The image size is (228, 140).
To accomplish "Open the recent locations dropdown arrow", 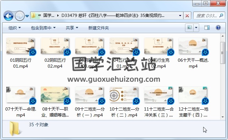I will (x=27, y=16).
